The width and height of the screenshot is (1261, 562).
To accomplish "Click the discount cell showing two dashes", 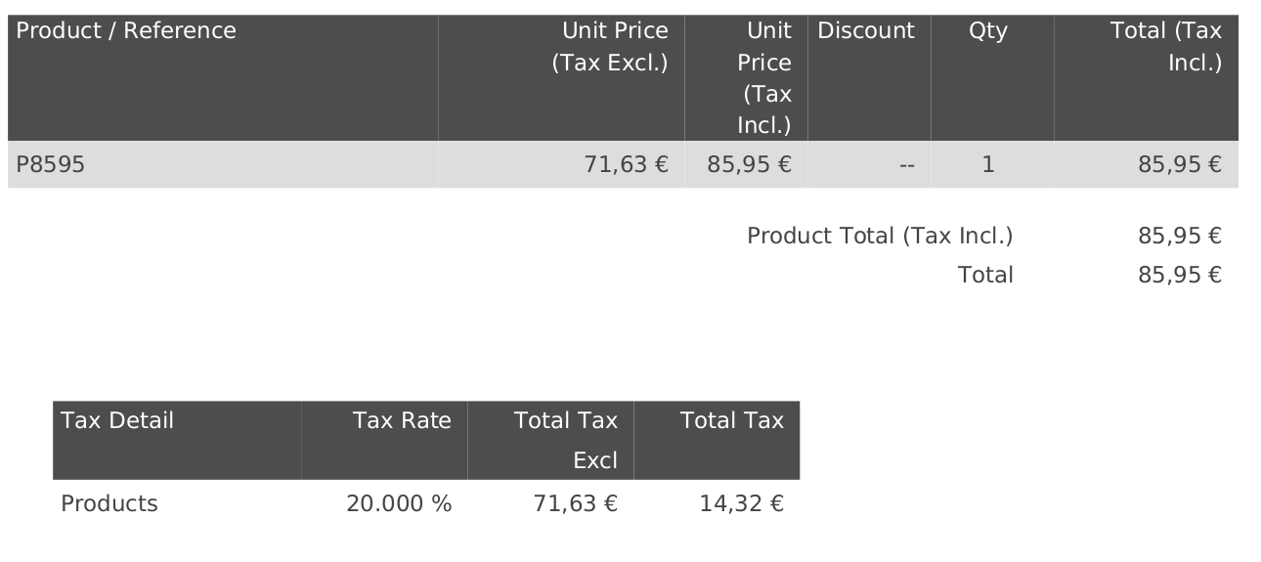I will (907, 165).
